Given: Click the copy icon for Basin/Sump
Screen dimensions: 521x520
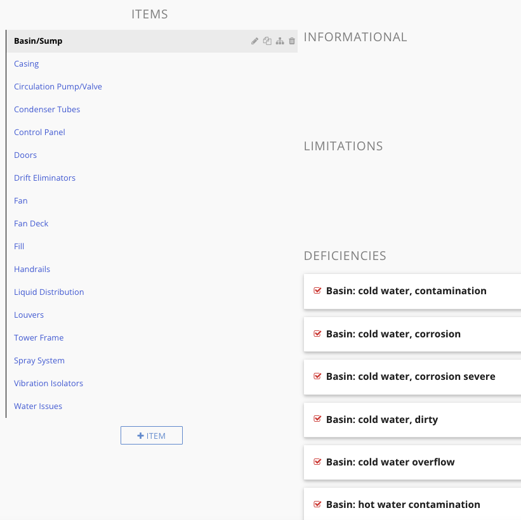Looking at the screenshot, I should click(x=267, y=41).
